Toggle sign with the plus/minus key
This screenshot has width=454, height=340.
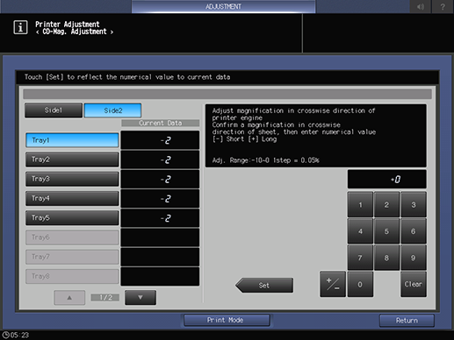tap(333, 284)
